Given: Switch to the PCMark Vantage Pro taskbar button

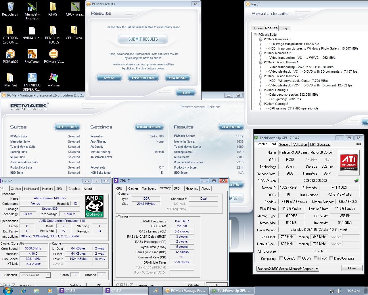Looking at the screenshot, I should (x=185, y=291).
